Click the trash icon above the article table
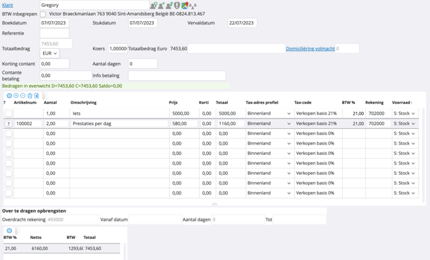This screenshot has height=260, width=430. (30, 95)
